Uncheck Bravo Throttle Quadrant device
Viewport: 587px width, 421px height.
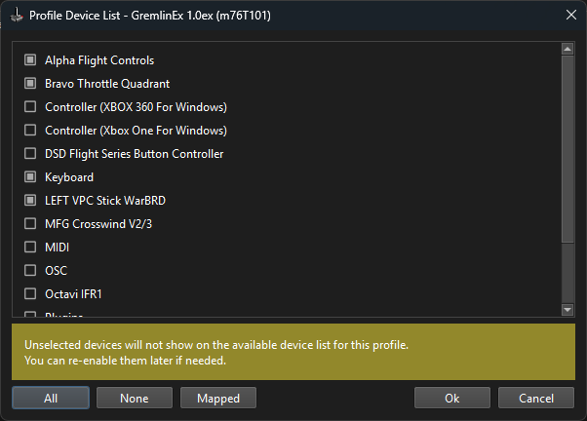(x=30, y=84)
